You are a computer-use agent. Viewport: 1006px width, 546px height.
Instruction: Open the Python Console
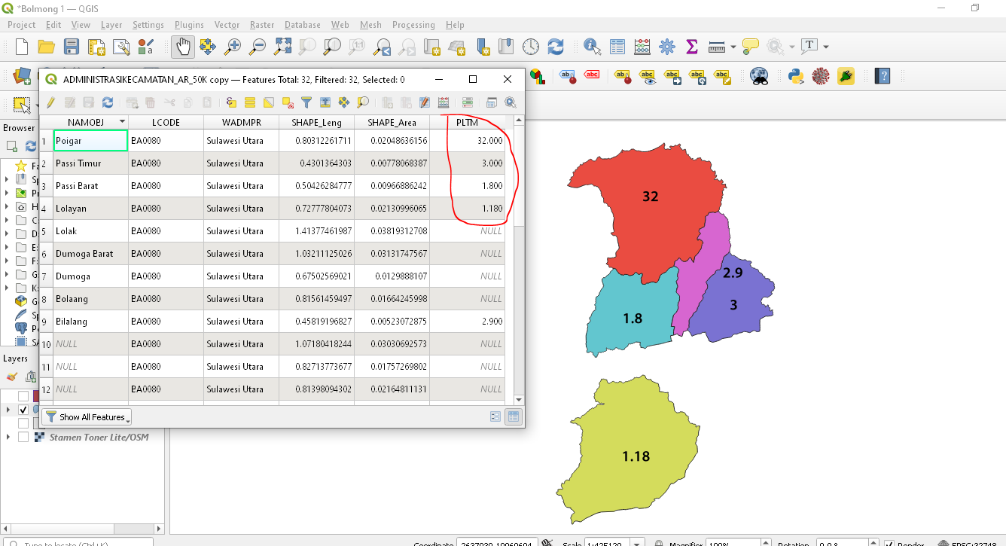(x=795, y=76)
